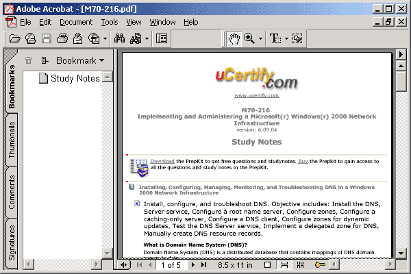Click the delete bookmark trash icon
This screenshot has height=274, width=411.
(28, 60)
